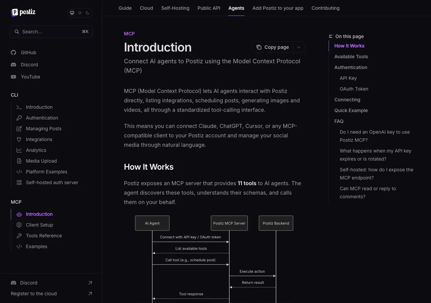This screenshot has width=431, height=303.
Task: Click the Postiz logo
Action: click(x=23, y=12)
